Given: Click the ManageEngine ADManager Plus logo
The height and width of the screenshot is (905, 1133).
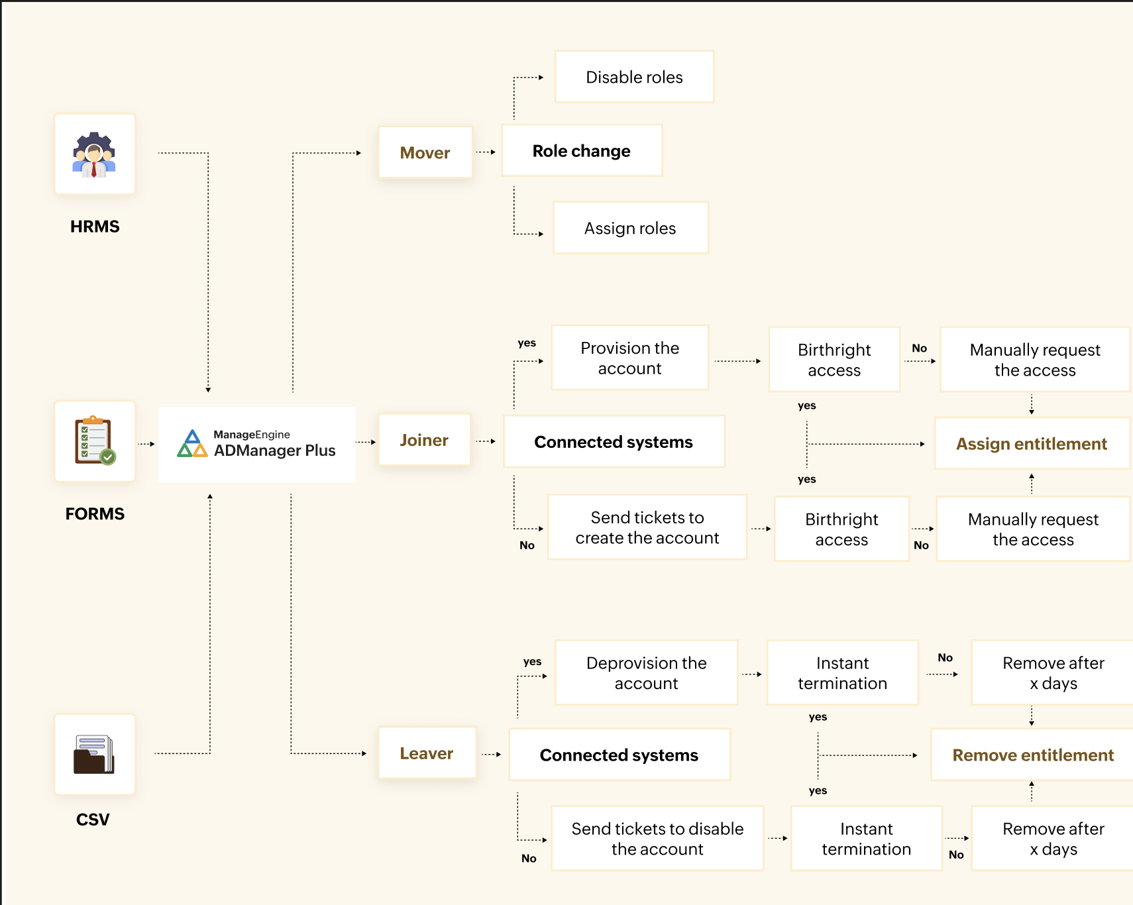Looking at the screenshot, I should (256, 444).
